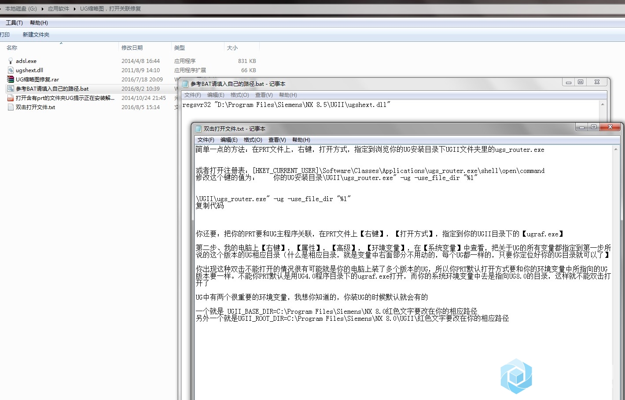Open 查看(V) menu in the bat Notepad window

(x=264, y=95)
